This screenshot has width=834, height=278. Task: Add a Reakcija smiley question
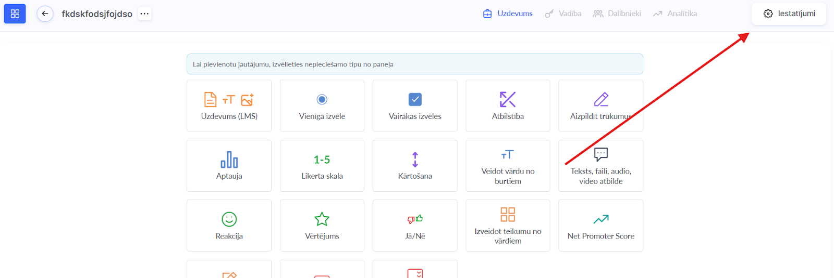229,226
